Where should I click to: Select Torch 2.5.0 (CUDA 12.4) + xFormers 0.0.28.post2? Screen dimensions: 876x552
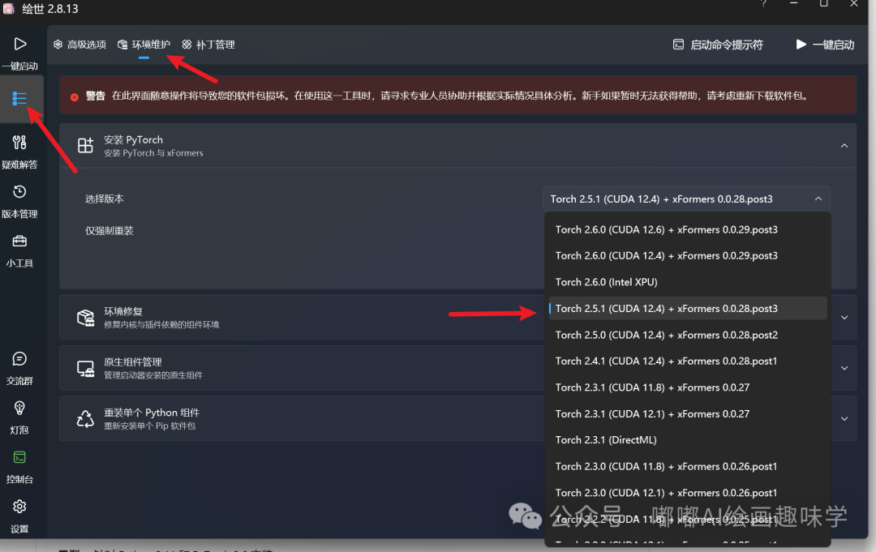(688, 335)
